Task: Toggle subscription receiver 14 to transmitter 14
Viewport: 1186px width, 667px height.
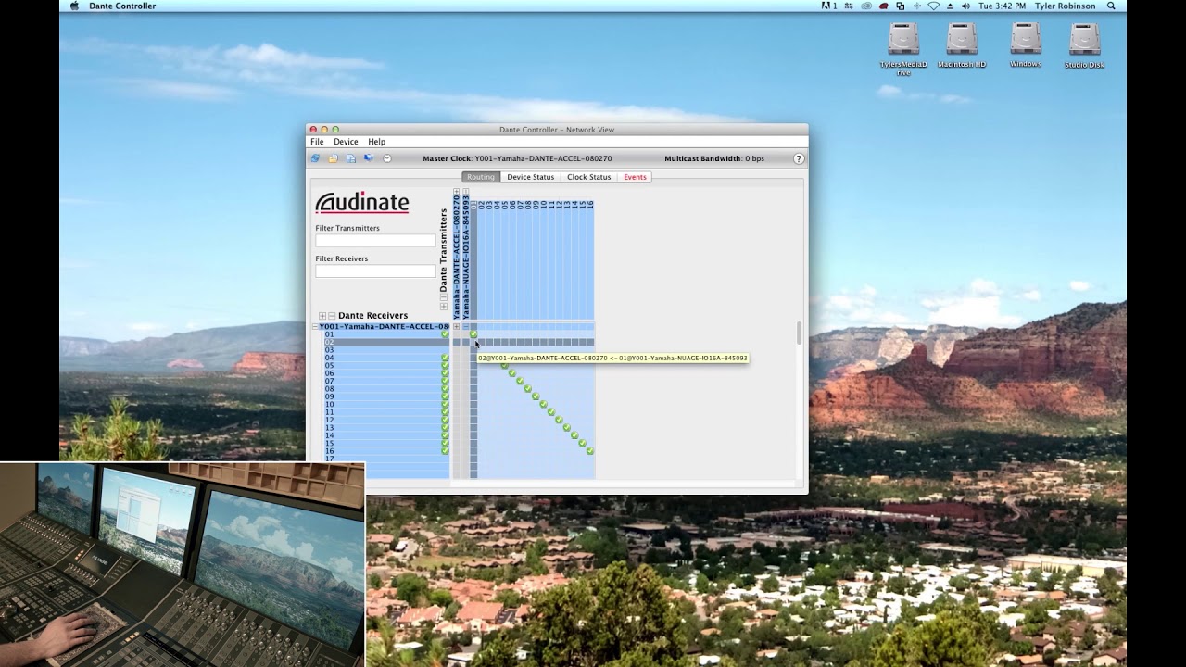Action: click(574, 435)
